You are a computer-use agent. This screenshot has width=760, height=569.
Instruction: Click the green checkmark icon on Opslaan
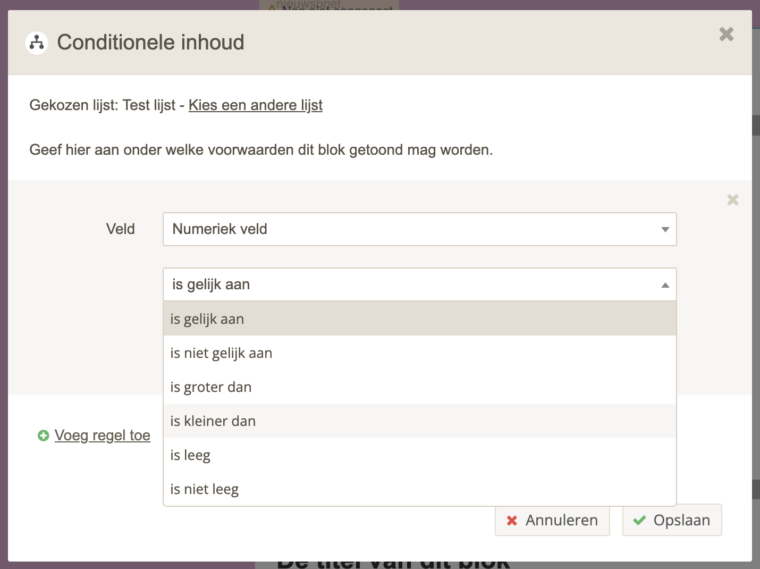[x=639, y=521]
